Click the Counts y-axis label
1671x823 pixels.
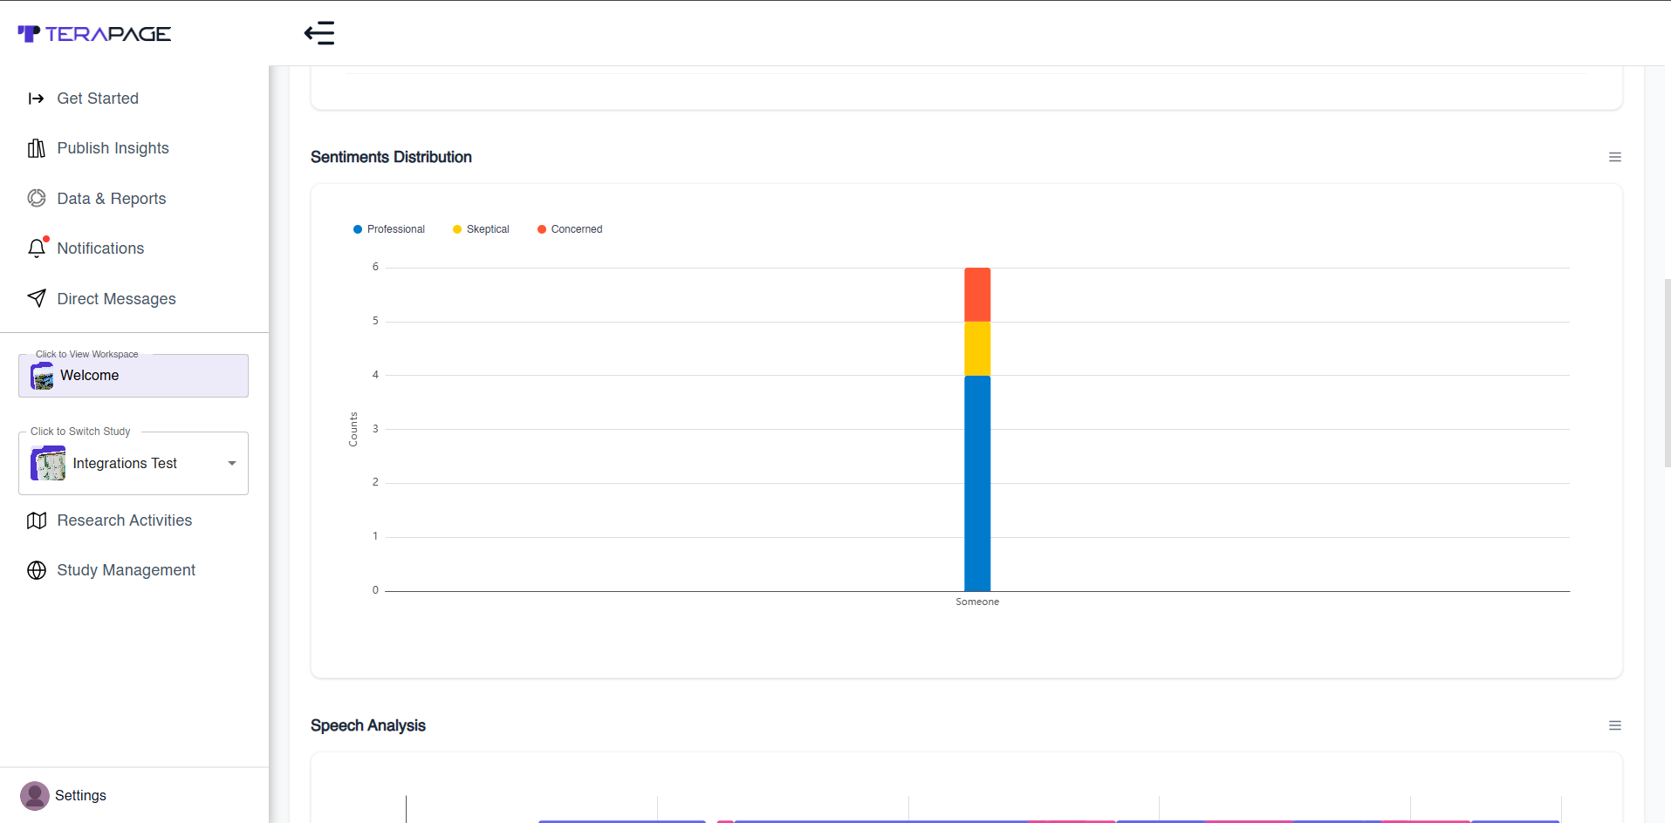pos(353,430)
